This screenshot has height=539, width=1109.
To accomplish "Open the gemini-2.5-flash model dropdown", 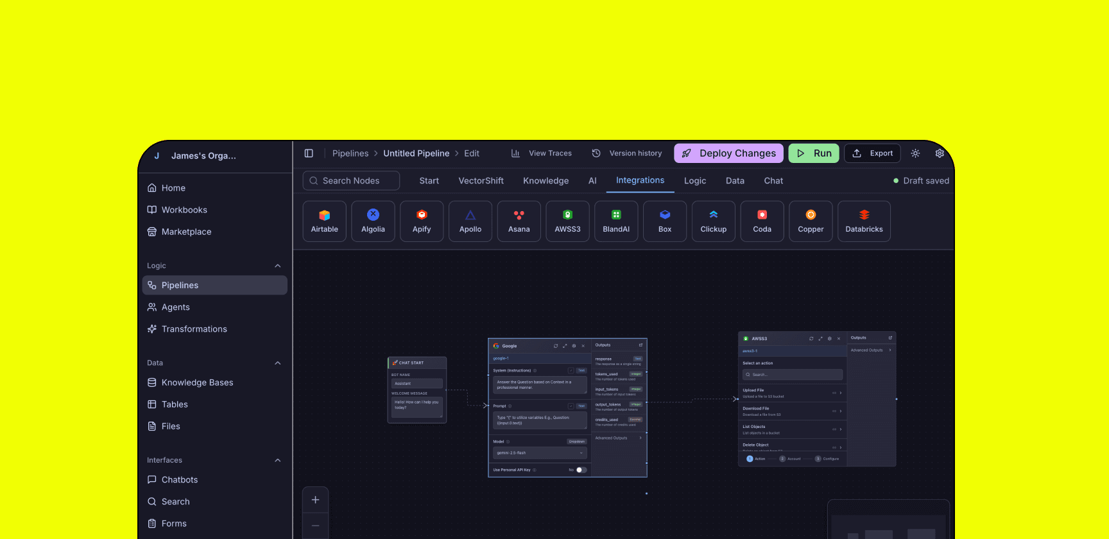I will pyautogui.click(x=539, y=453).
